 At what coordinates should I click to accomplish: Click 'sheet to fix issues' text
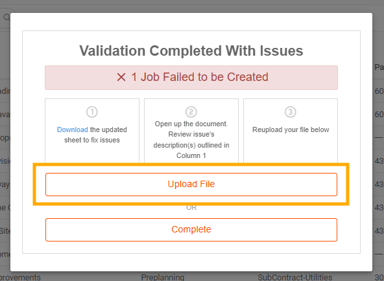click(x=92, y=140)
